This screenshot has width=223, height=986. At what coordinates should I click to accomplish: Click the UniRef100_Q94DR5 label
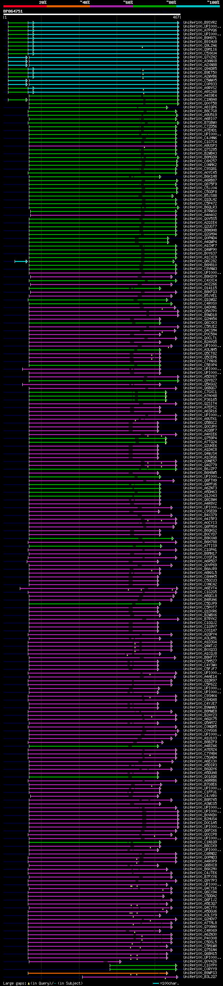pyautogui.click(x=200, y=69)
